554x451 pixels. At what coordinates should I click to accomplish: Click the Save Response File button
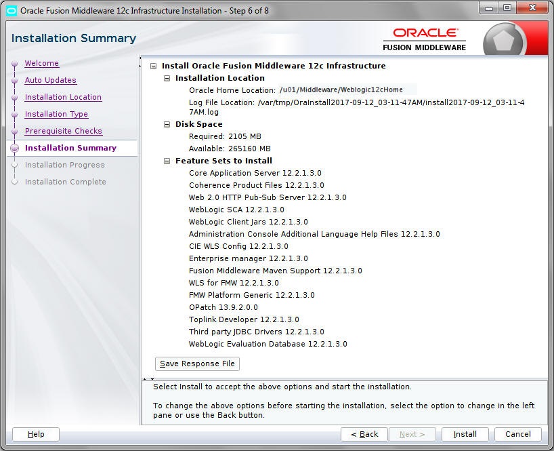pyautogui.click(x=197, y=364)
